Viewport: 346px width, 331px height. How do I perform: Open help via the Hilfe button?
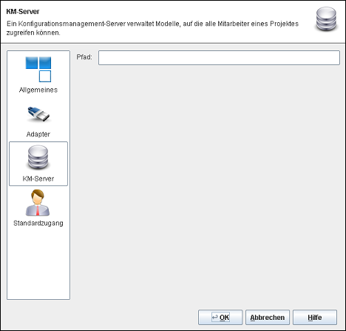point(315,318)
